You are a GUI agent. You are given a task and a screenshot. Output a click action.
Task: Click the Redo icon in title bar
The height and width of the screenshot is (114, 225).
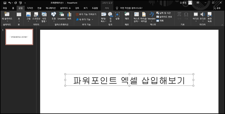pos(15,3)
